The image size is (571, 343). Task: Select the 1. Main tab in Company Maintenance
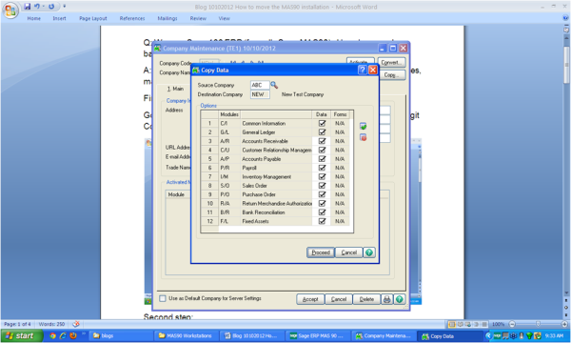[175, 89]
